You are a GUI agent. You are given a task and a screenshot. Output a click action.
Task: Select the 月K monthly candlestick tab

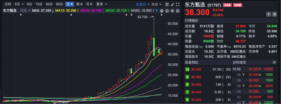pyautogui.click(x=89, y=4)
